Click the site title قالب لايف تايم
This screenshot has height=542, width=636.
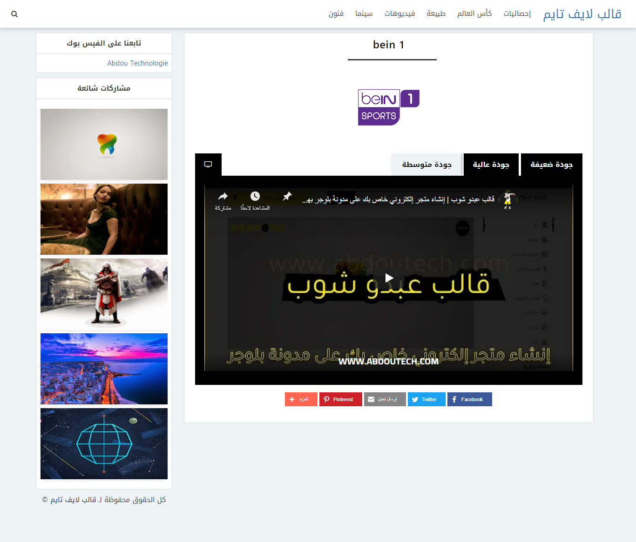(x=582, y=14)
